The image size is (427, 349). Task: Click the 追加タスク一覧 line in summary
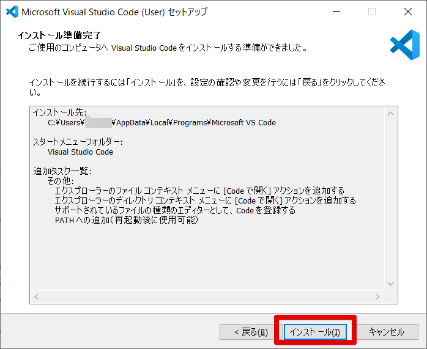62,171
